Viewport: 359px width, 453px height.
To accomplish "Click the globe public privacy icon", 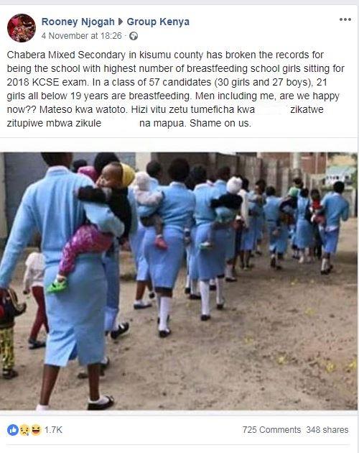I will pos(133,36).
